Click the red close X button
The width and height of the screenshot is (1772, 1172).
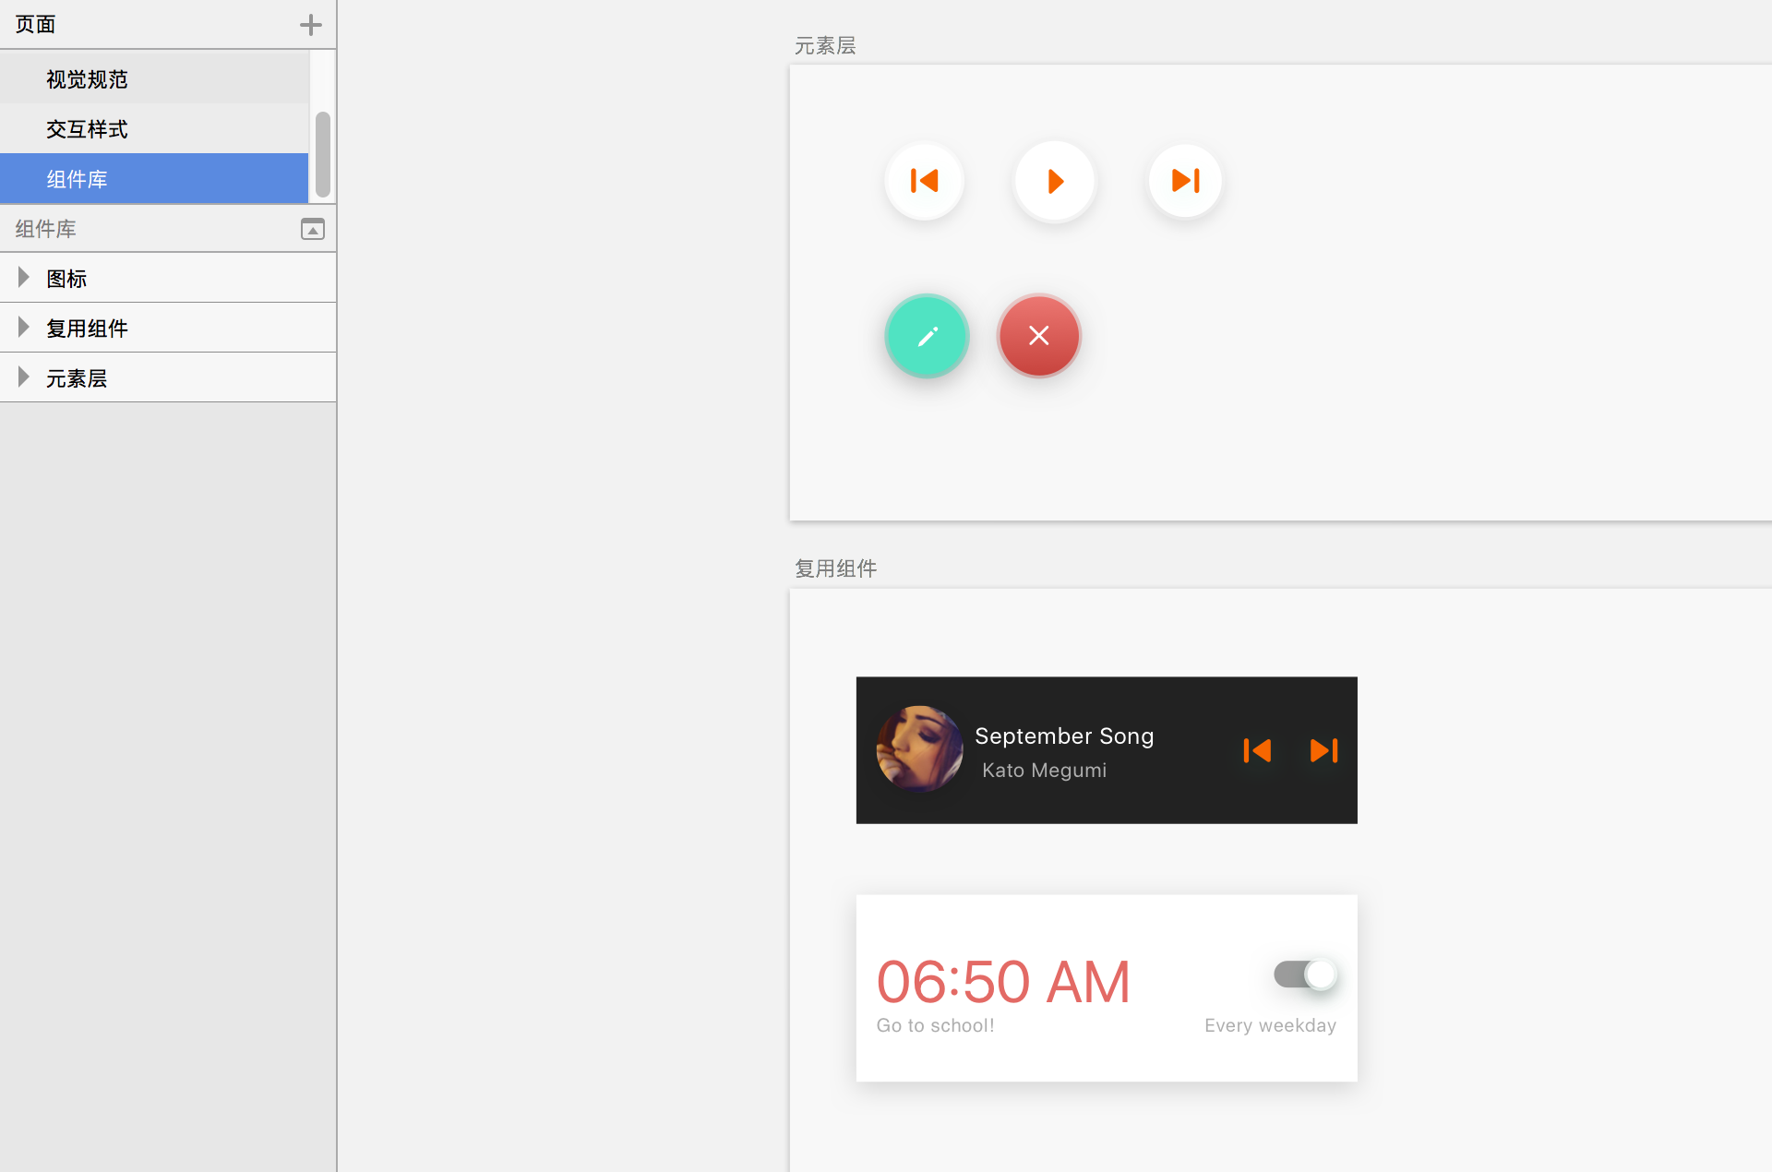tap(1038, 336)
